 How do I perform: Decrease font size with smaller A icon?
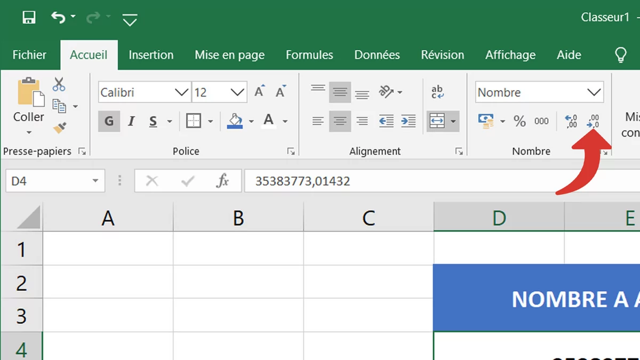[x=281, y=91]
